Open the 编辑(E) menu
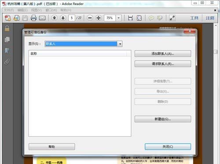Viewport: 220px width, 164px height. tap(22, 10)
